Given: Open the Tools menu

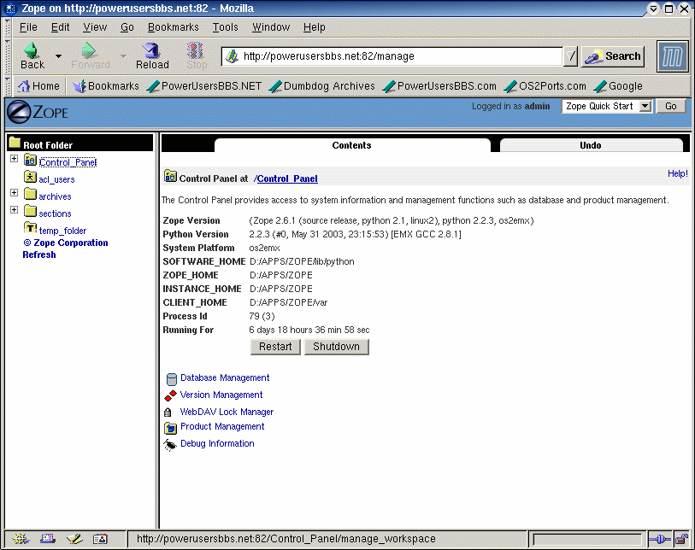Looking at the screenshot, I should click(x=225, y=27).
